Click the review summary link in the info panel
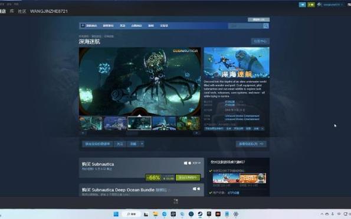The width and height of the screenshot is (351, 219). [230, 102]
